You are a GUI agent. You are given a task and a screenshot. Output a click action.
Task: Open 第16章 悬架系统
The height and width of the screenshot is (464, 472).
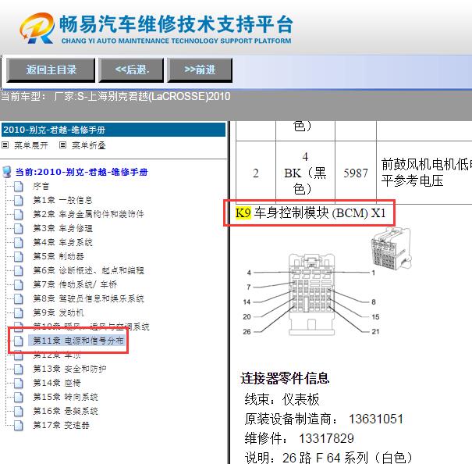point(66,411)
